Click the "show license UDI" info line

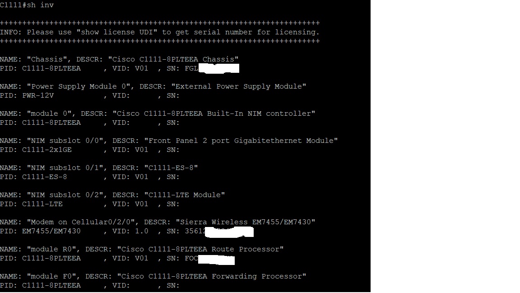(159, 32)
